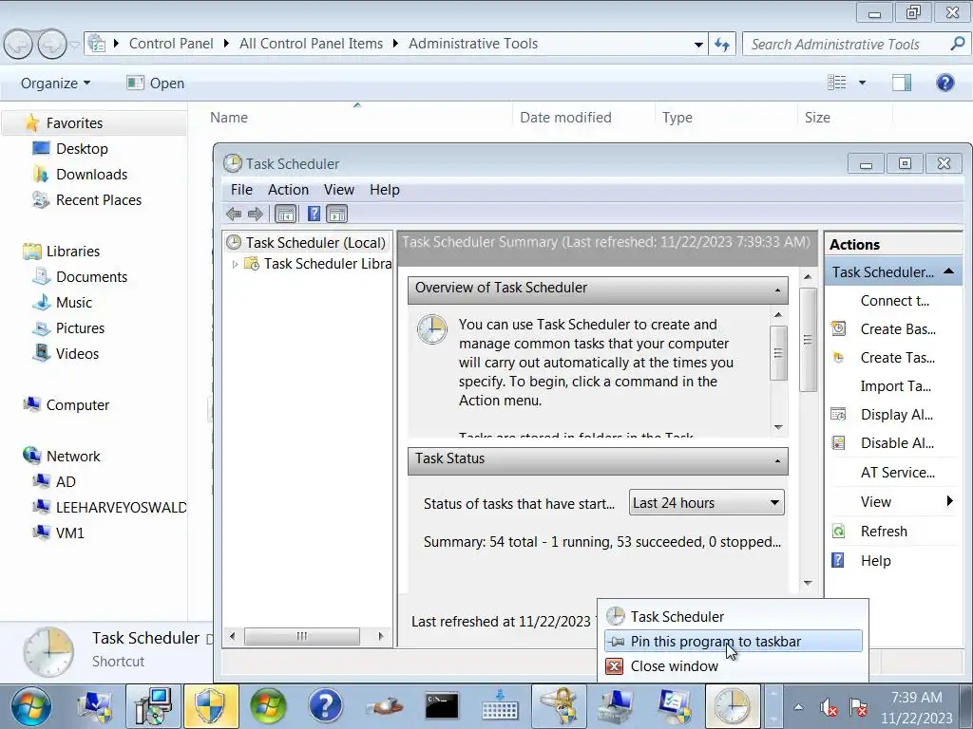Open the File menu in Task Scheduler
The image size is (973, 729).
(x=241, y=190)
